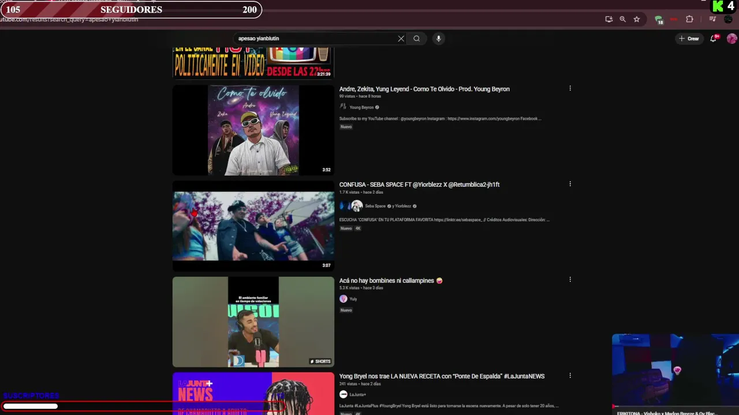
Task: Open YouTube account avatar menu
Action: (731, 39)
